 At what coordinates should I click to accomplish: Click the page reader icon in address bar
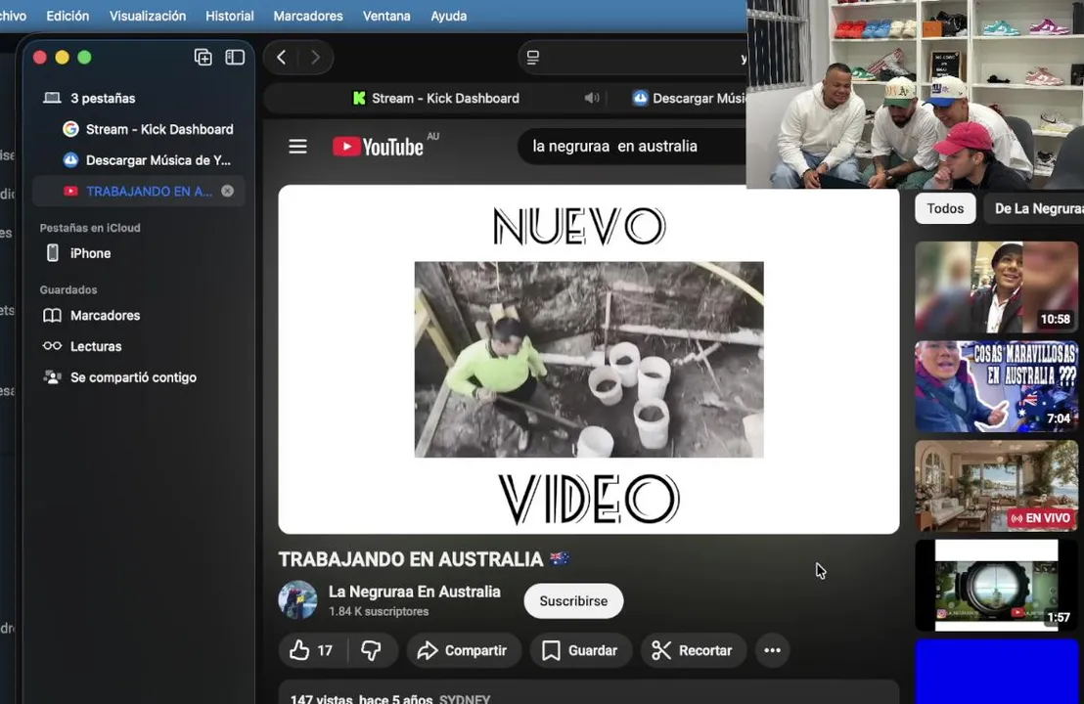coord(533,58)
